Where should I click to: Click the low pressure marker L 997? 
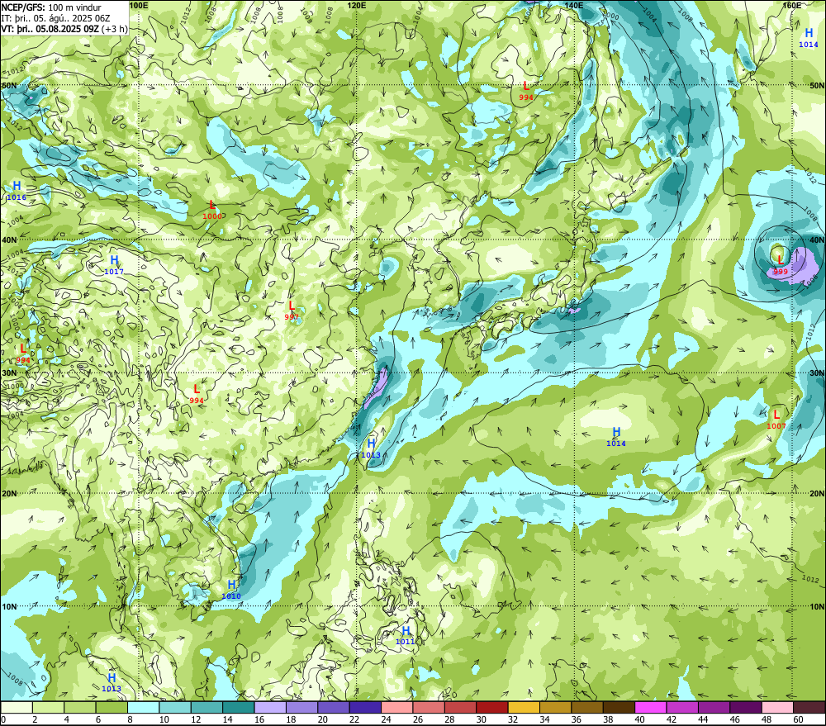point(292,311)
